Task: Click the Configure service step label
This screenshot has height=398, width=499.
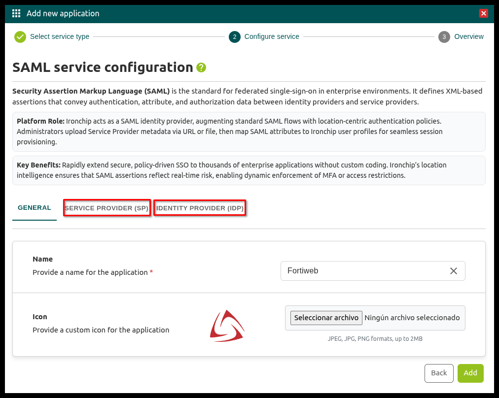Action: click(272, 37)
